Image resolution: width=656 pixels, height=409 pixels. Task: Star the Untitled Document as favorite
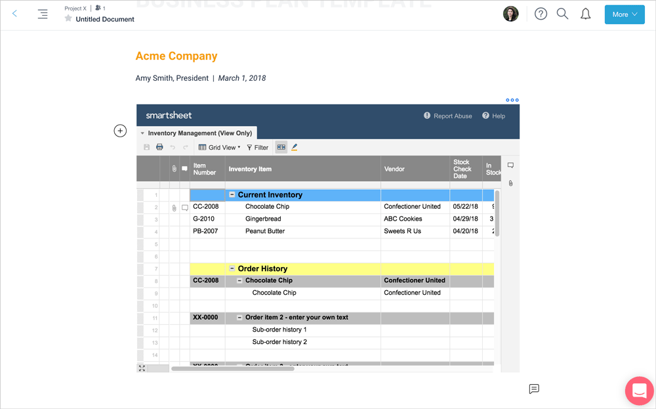click(x=68, y=18)
